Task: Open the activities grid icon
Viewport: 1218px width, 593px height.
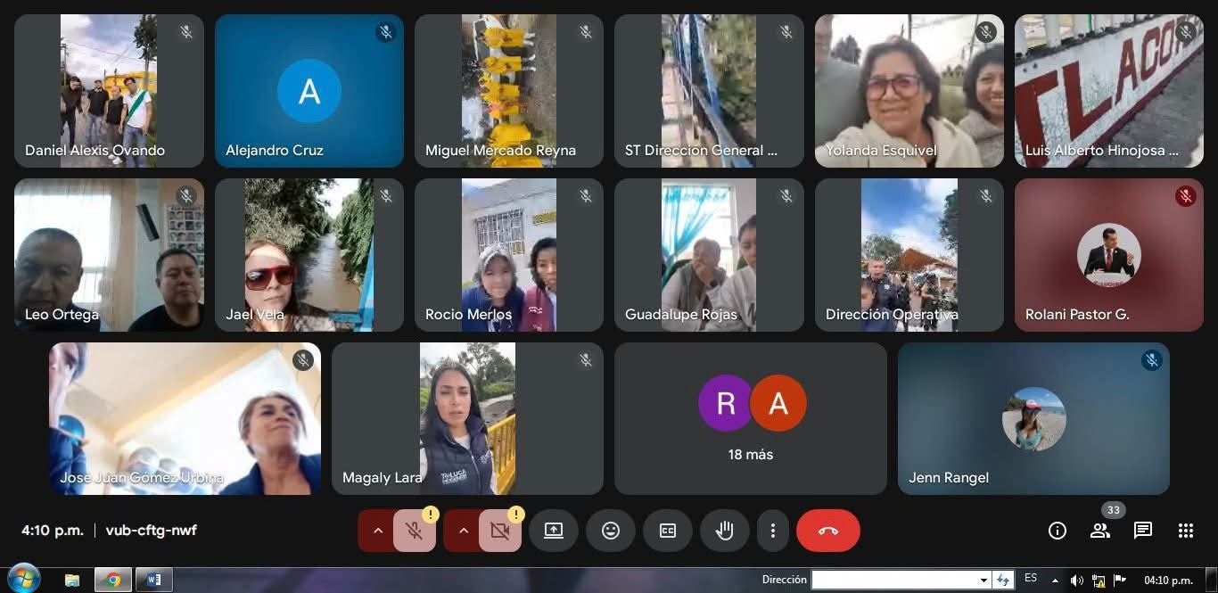Action: click(1186, 531)
